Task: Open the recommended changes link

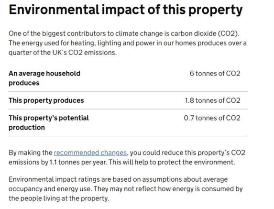Action: pos(90,153)
